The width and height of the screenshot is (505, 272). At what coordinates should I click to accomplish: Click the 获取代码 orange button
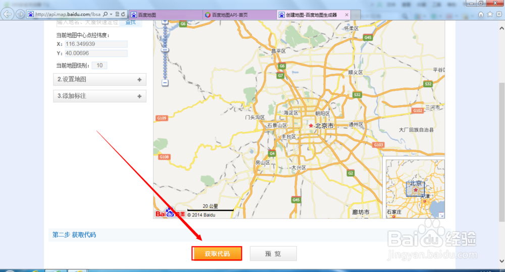click(217, 254)
